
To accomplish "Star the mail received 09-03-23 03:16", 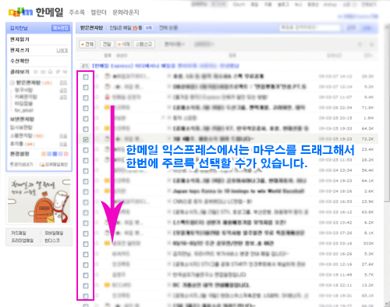I will (x=97, y=243).
